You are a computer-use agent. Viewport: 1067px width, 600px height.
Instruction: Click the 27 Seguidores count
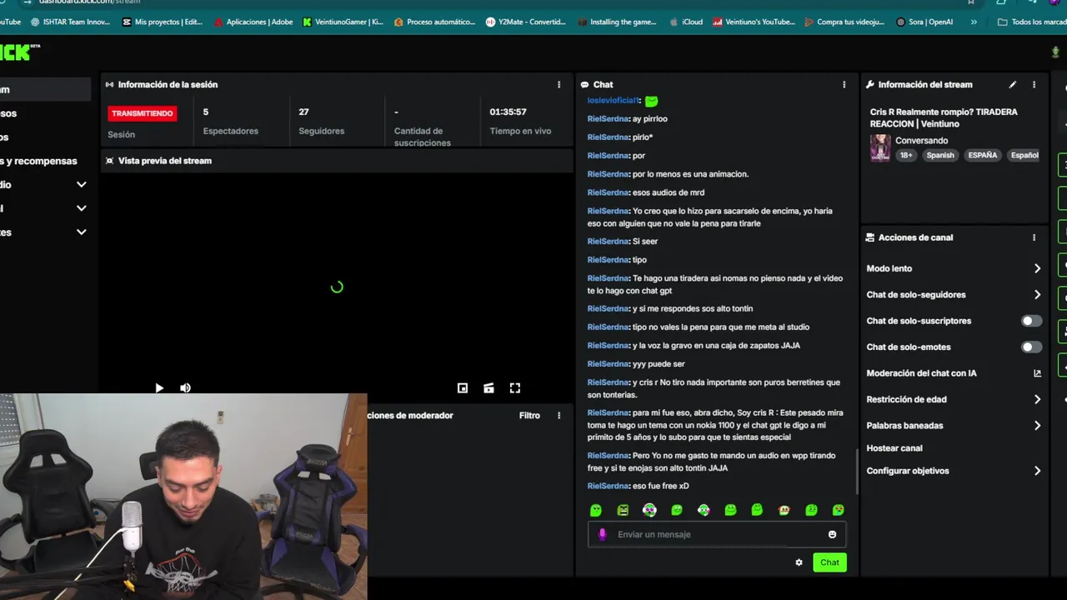(x=303, y=112)
